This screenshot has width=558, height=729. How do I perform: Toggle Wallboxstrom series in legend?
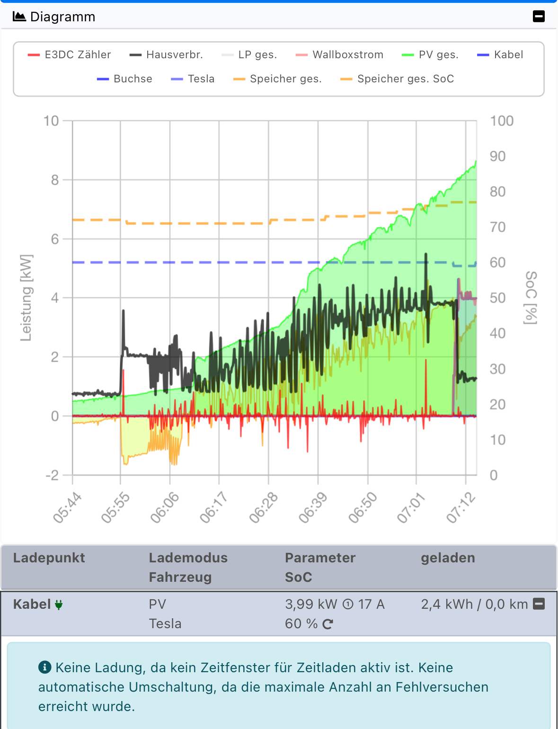pos(339,54)
